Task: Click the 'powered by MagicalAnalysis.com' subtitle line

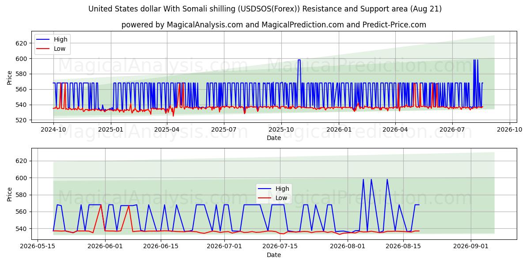Action: click(274, 25)
